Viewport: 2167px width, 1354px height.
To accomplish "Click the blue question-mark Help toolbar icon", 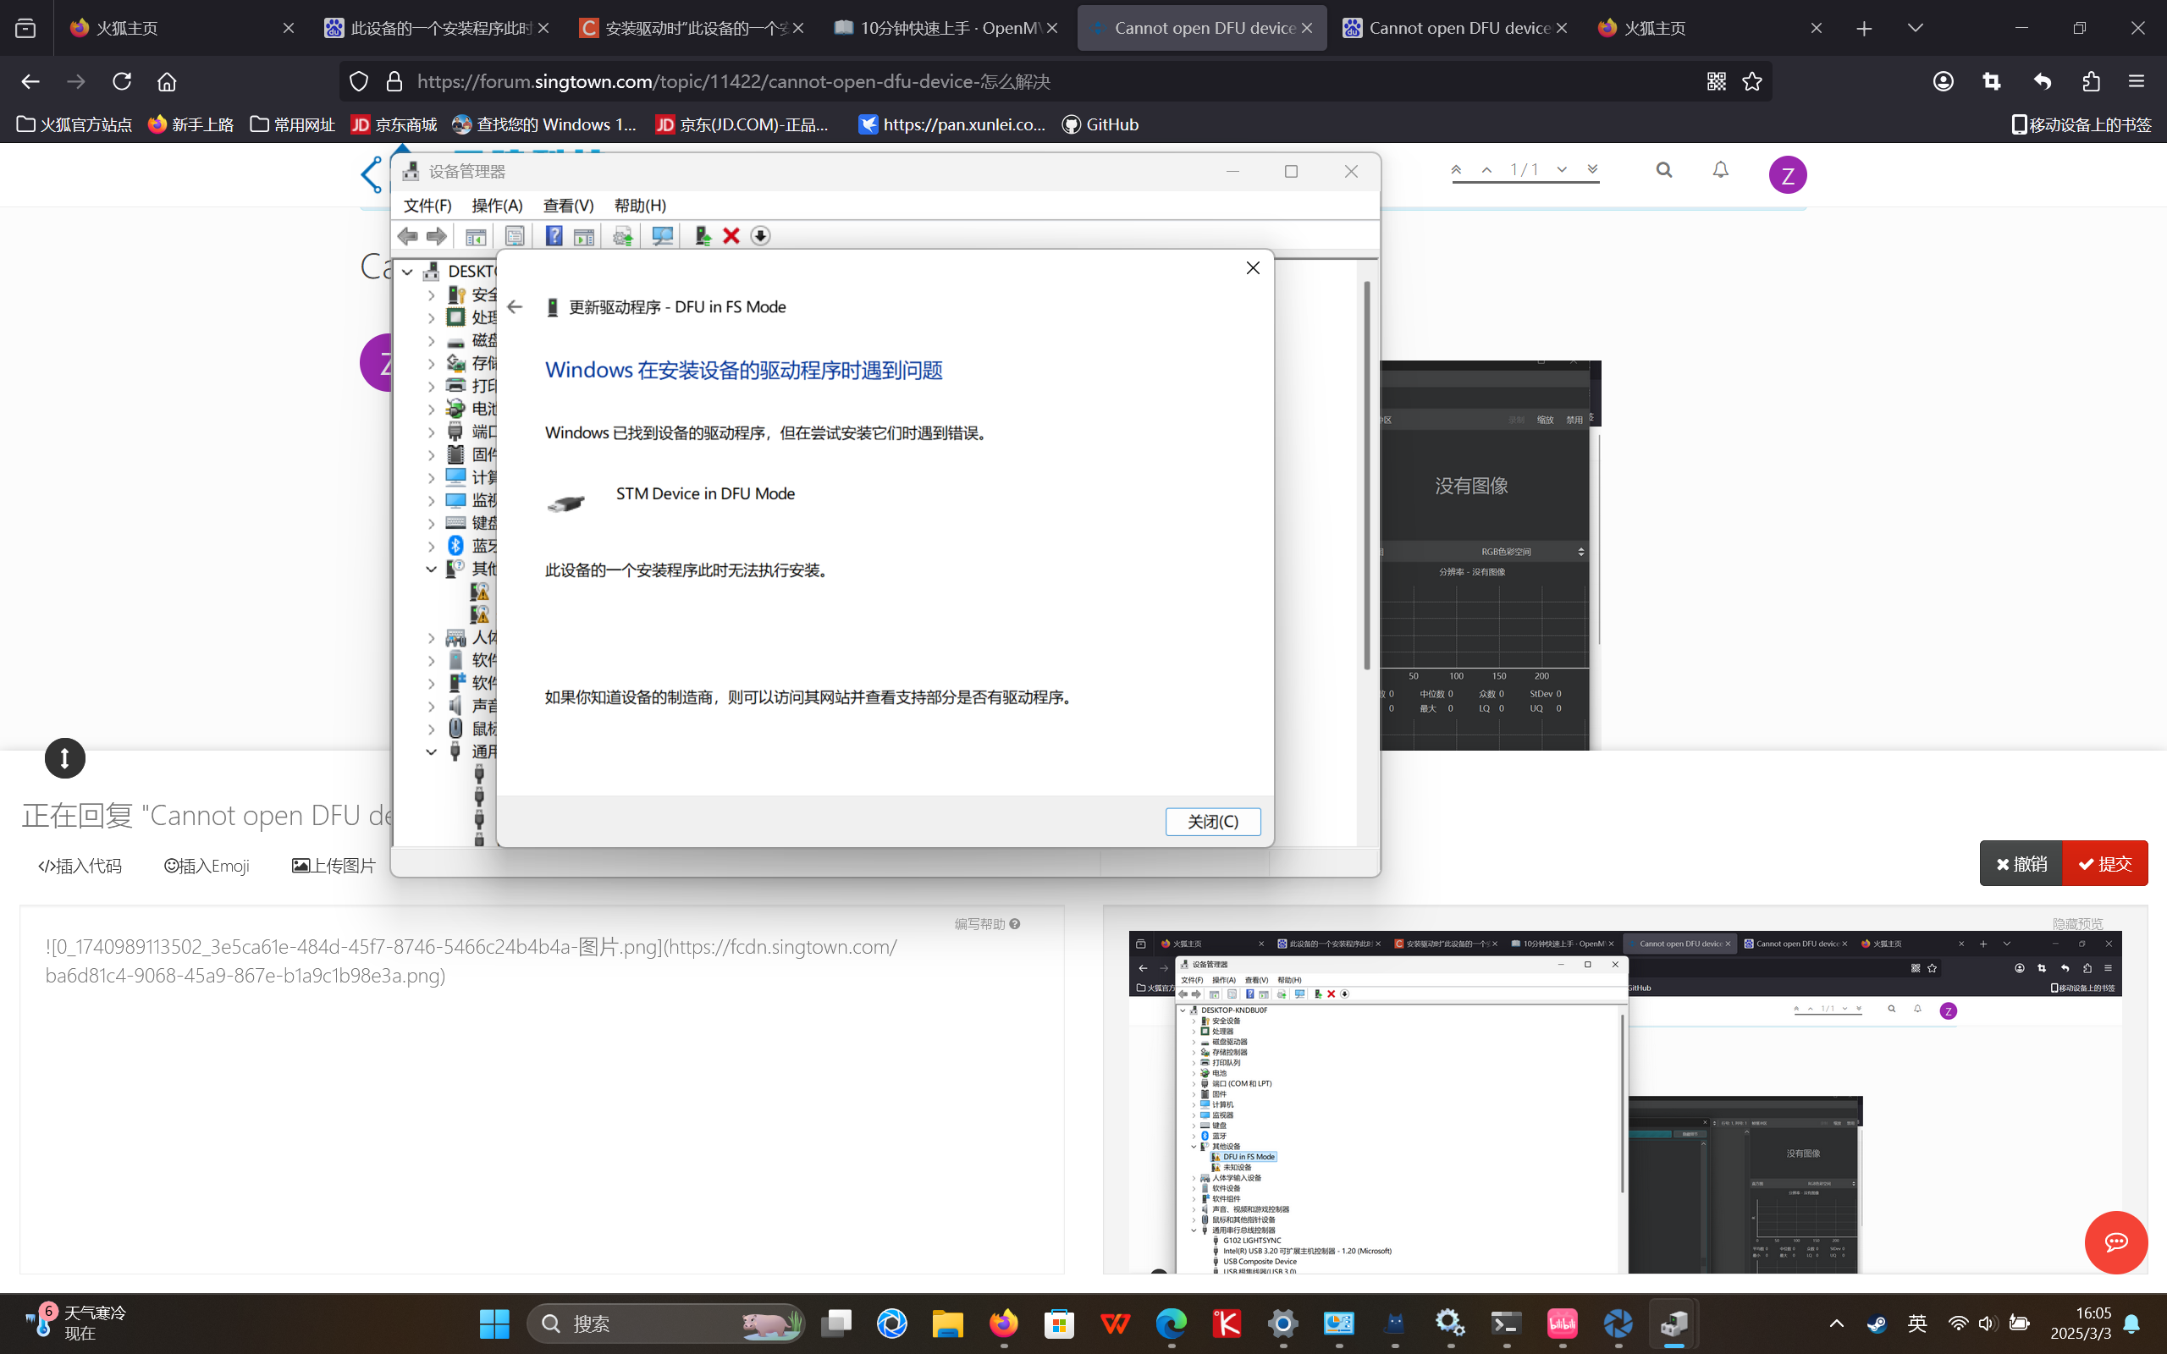I will click(x=554, y=235).
